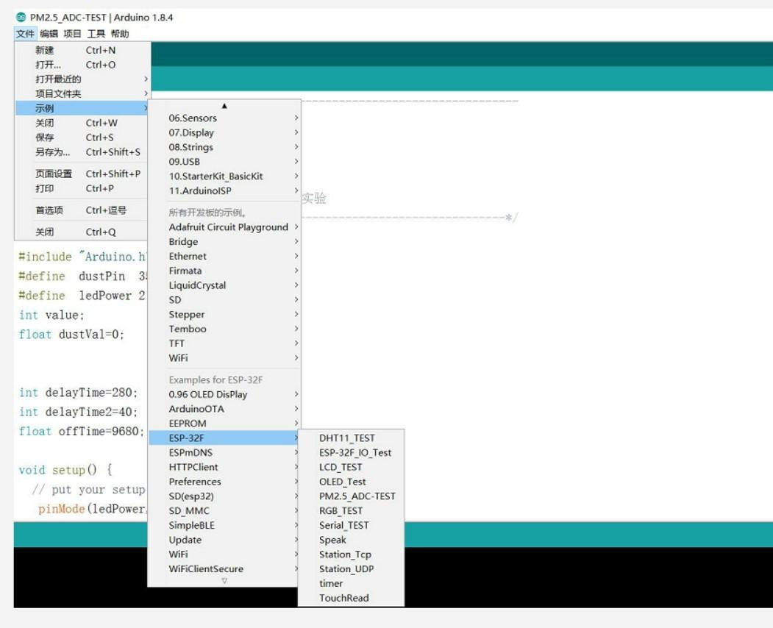773x628 pixels.
Task: Open 首选项 preferences entry
Action: tap(82, 210)
